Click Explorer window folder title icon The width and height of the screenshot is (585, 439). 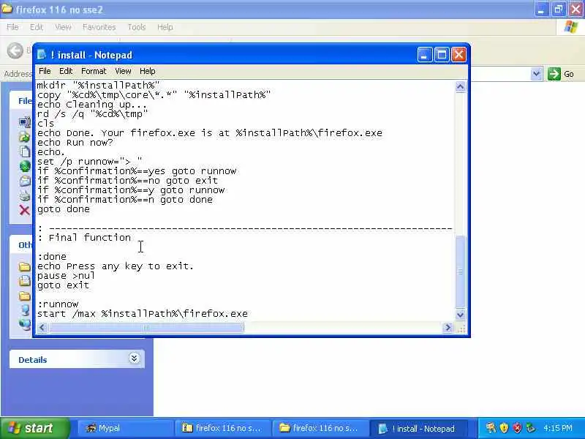click(x=7, y=9)
